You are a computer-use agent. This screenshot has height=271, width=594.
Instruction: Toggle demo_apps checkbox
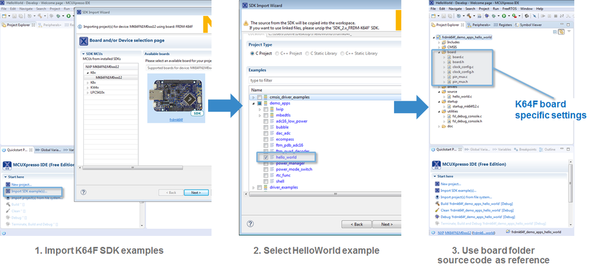[x=259, y=103]
